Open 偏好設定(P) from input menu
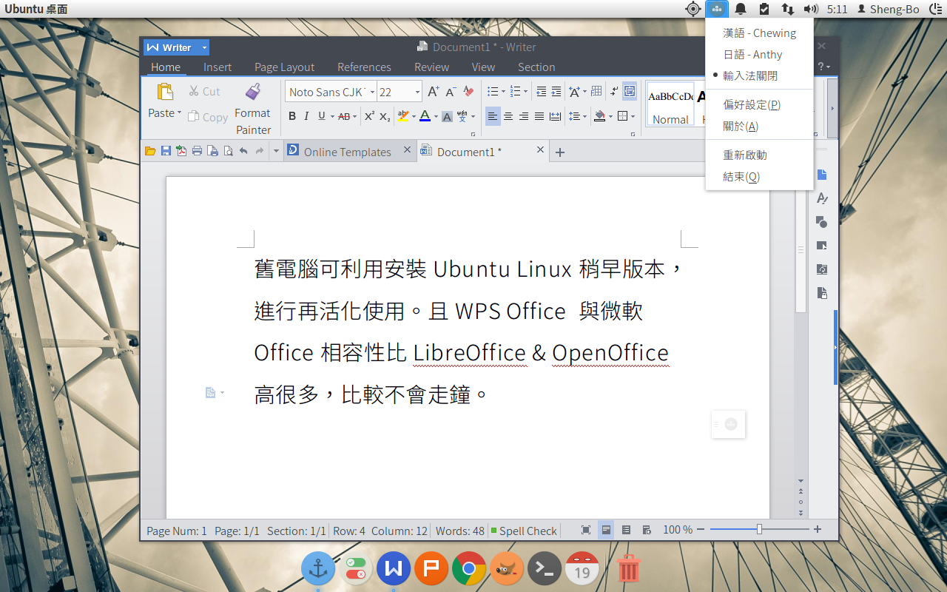Screen dimensions: 947x592 [759, 104]
